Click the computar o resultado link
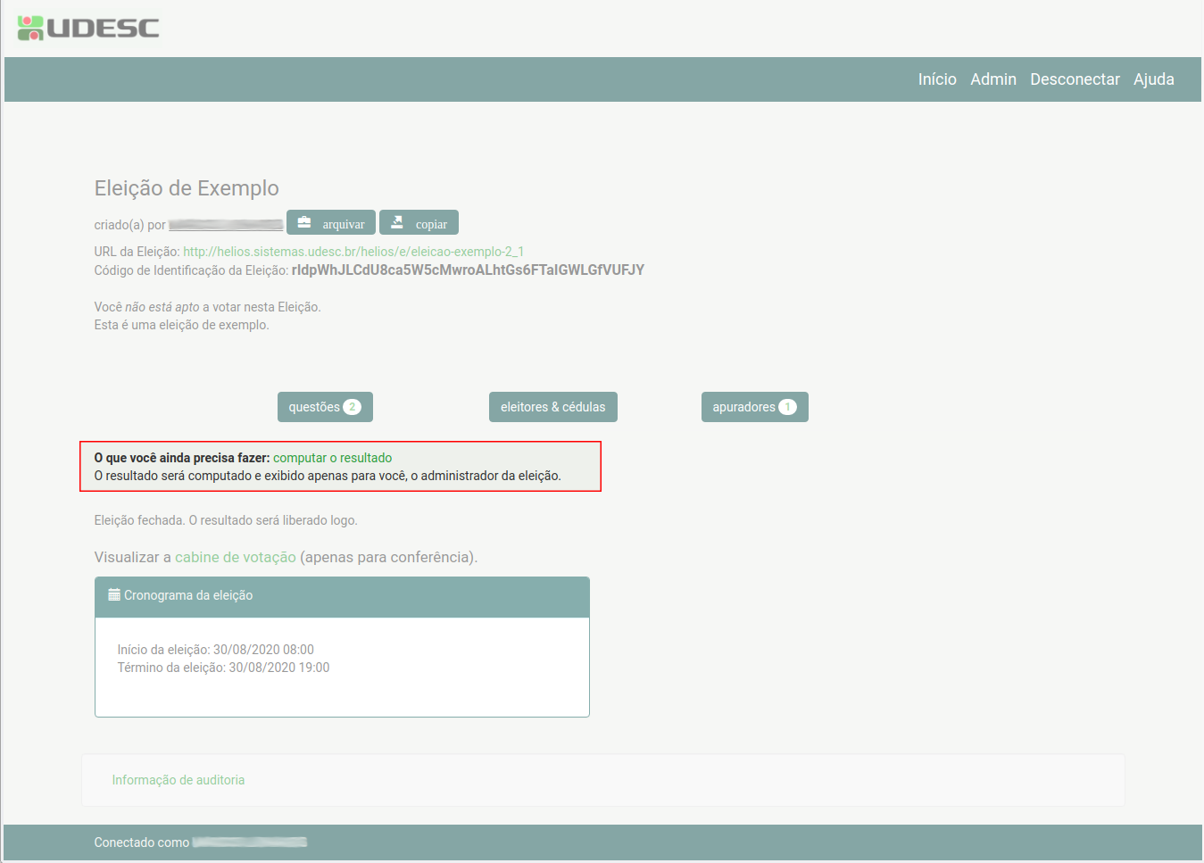Screen dimensions: 1204x863 [332, 458]
